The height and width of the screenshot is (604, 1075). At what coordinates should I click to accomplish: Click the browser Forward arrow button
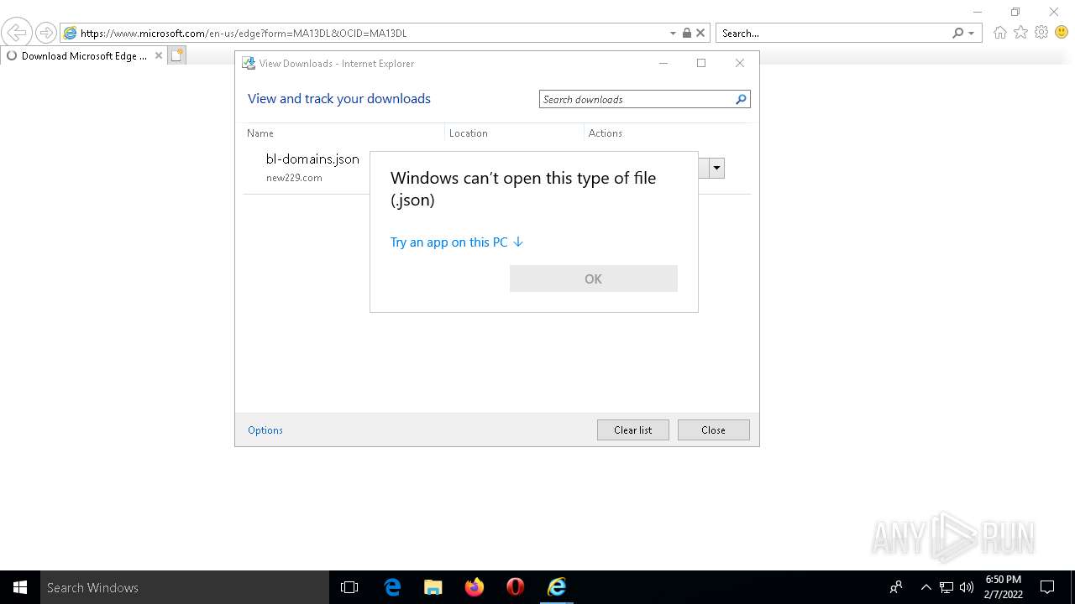[46, 33]
